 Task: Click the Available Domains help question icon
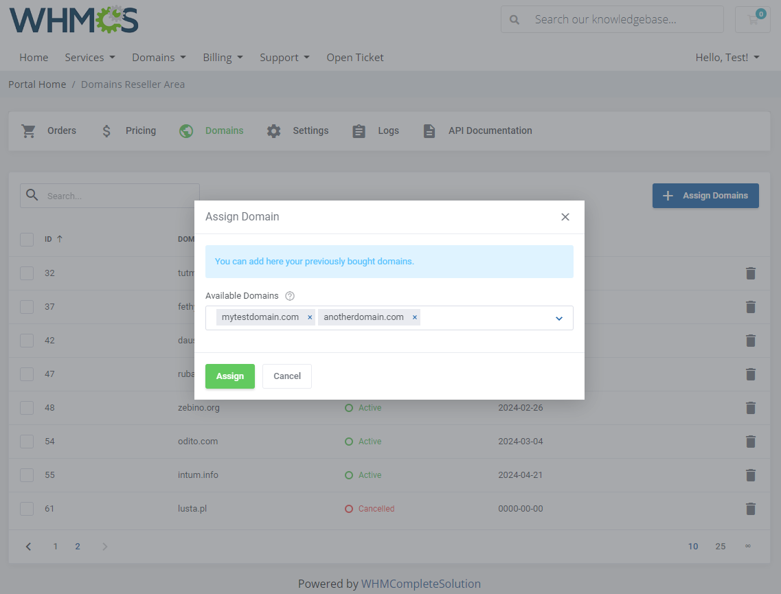[289, 295]
